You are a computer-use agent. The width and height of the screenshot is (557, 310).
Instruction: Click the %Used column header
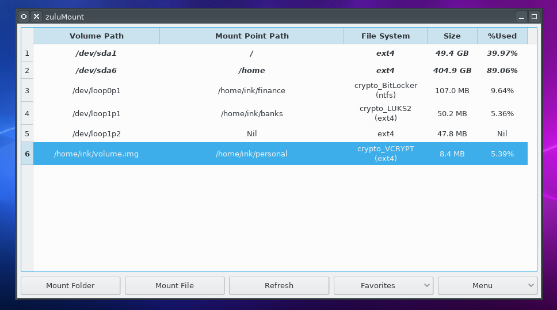[502, 36]
